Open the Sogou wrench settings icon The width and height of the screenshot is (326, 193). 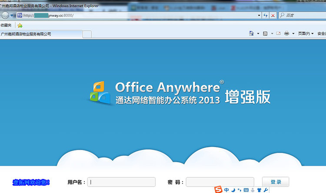266,190
